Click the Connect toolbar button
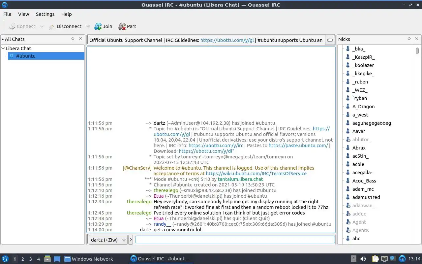This screenshot has height=264, width=422. 22,26
